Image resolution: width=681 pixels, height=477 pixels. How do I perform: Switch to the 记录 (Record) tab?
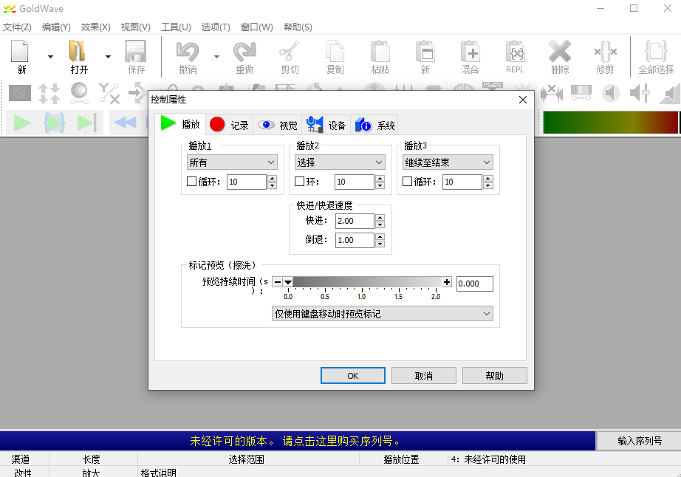click(x=229, y=125)
